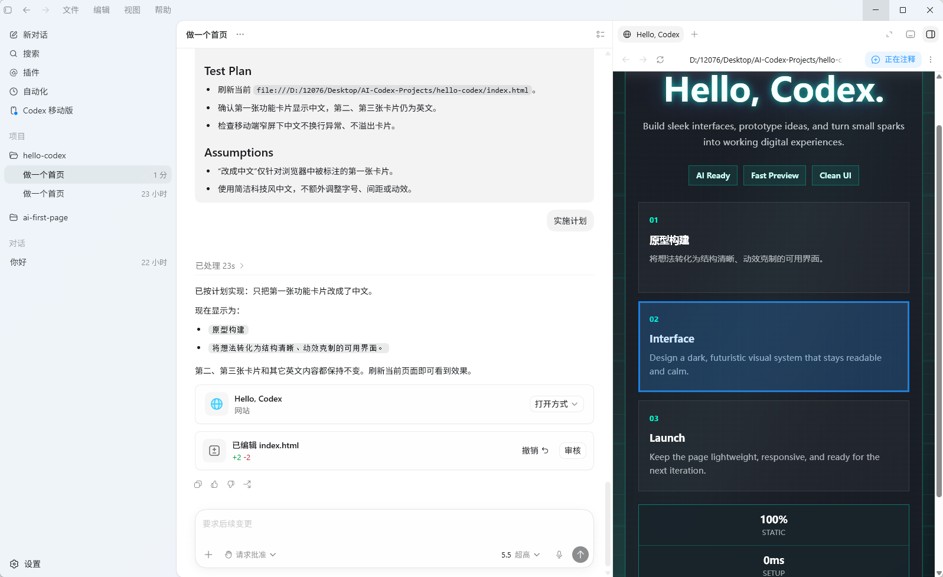Toggle the sidebar icon in title bar
This screenshot has width=943, height=577.
coord(8,10)
